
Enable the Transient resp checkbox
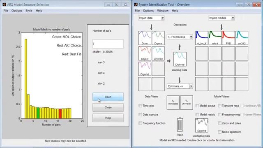tap(219, 106)
